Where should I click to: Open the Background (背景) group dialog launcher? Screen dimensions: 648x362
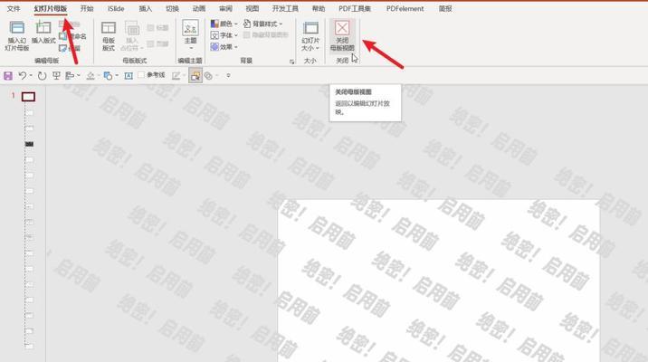(291, 62)
